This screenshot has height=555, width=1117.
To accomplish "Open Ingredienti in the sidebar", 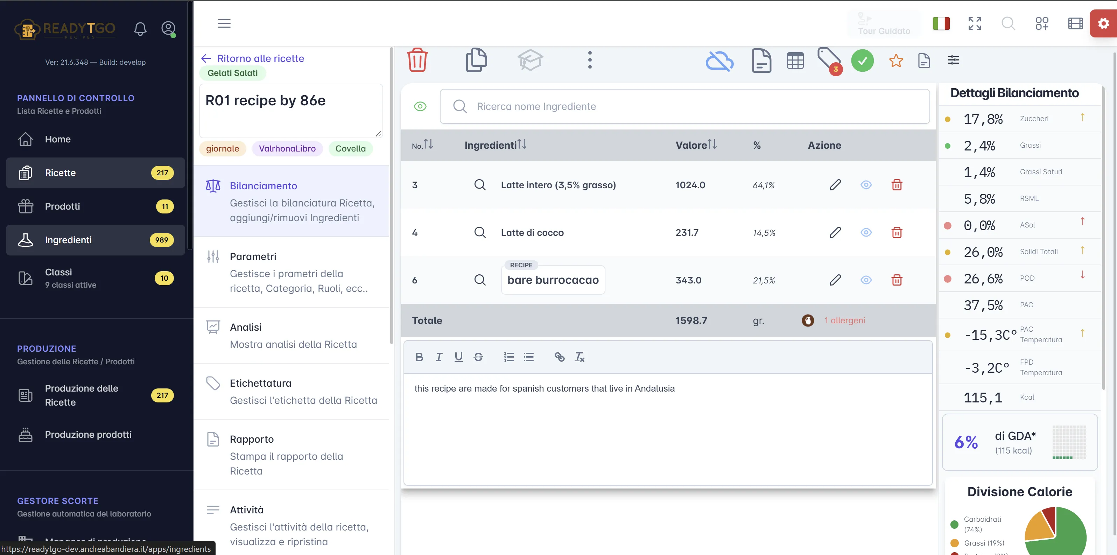I will coord(96,240).
